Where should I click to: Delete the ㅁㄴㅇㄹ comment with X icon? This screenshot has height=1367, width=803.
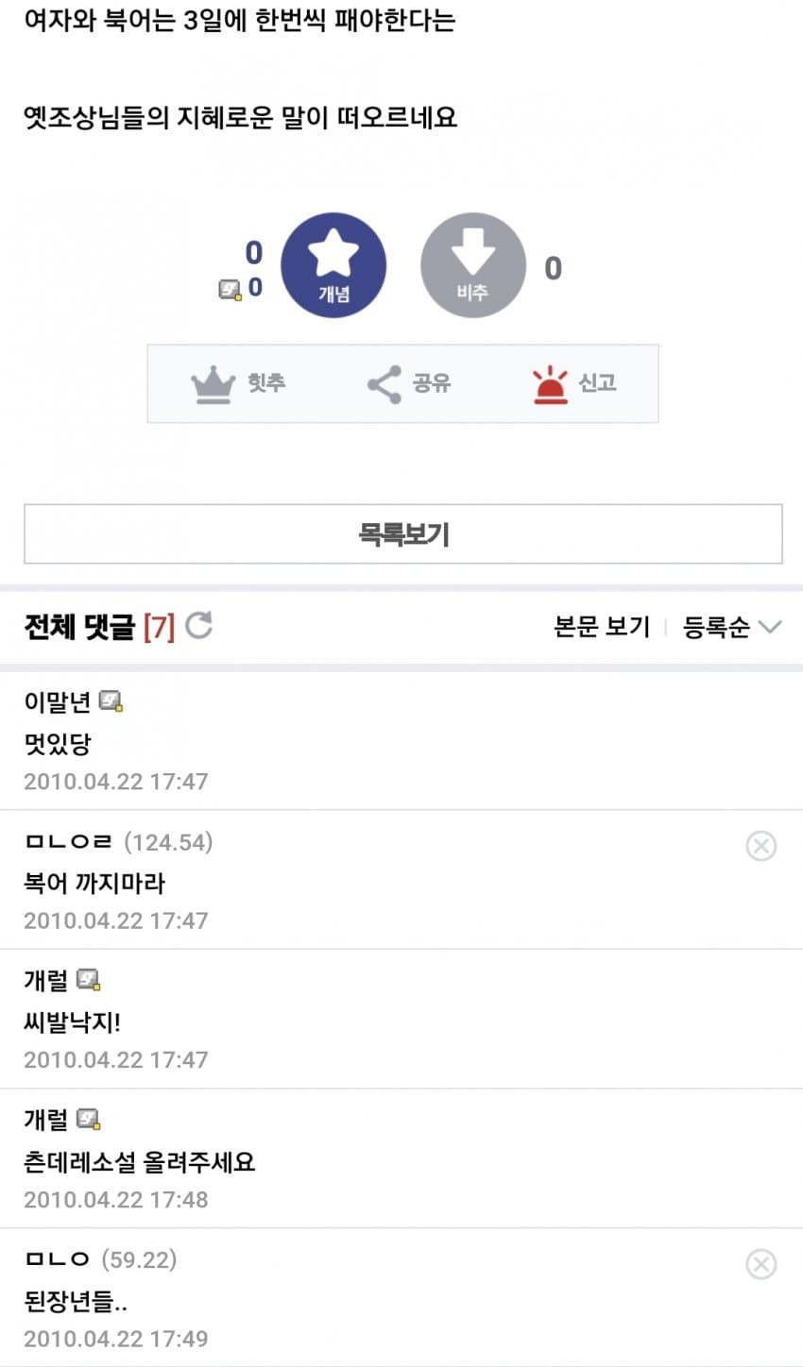760,845
